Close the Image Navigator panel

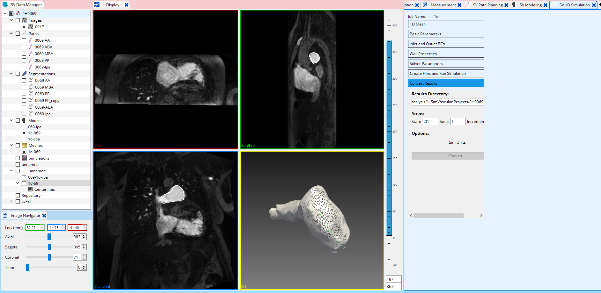pos(44,216)
